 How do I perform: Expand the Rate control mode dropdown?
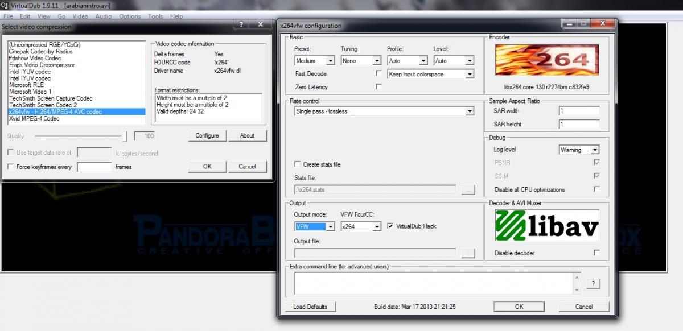pyautogui.click(x=384, y=111)
